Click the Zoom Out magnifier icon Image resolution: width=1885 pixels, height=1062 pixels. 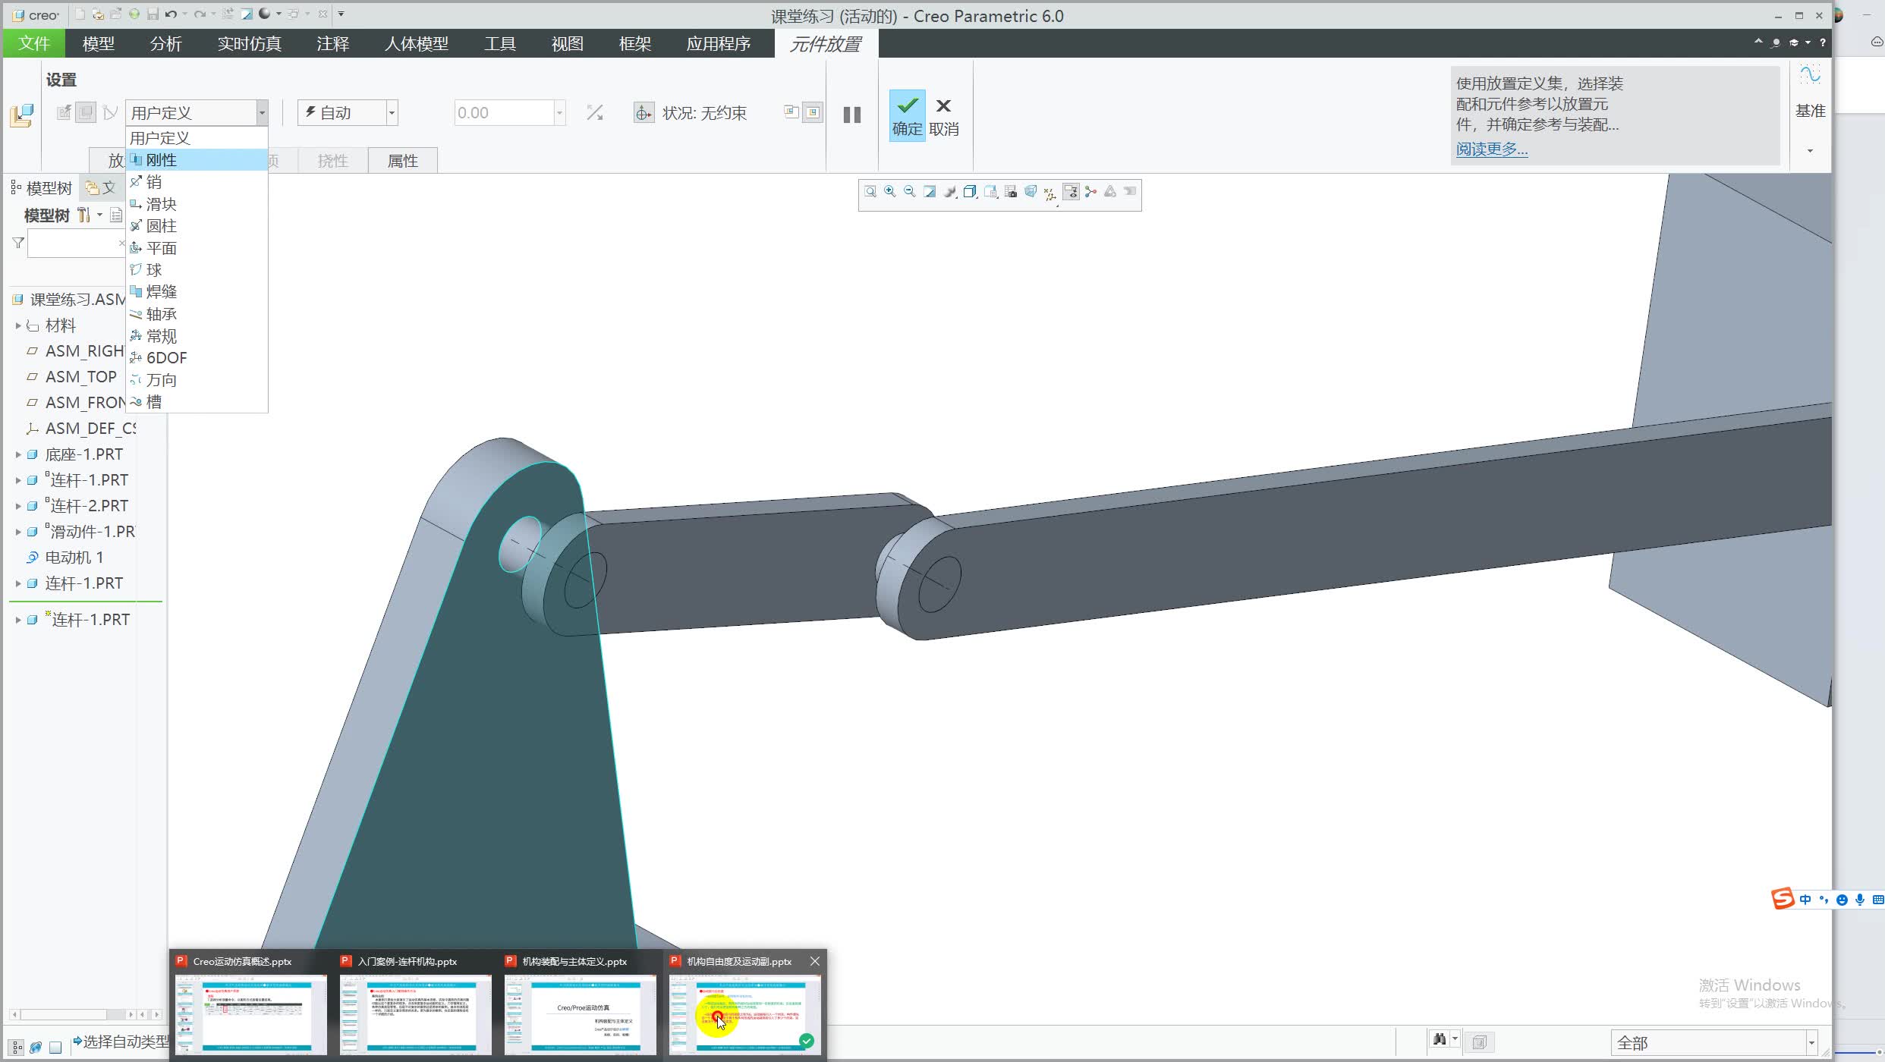(909, 192)
